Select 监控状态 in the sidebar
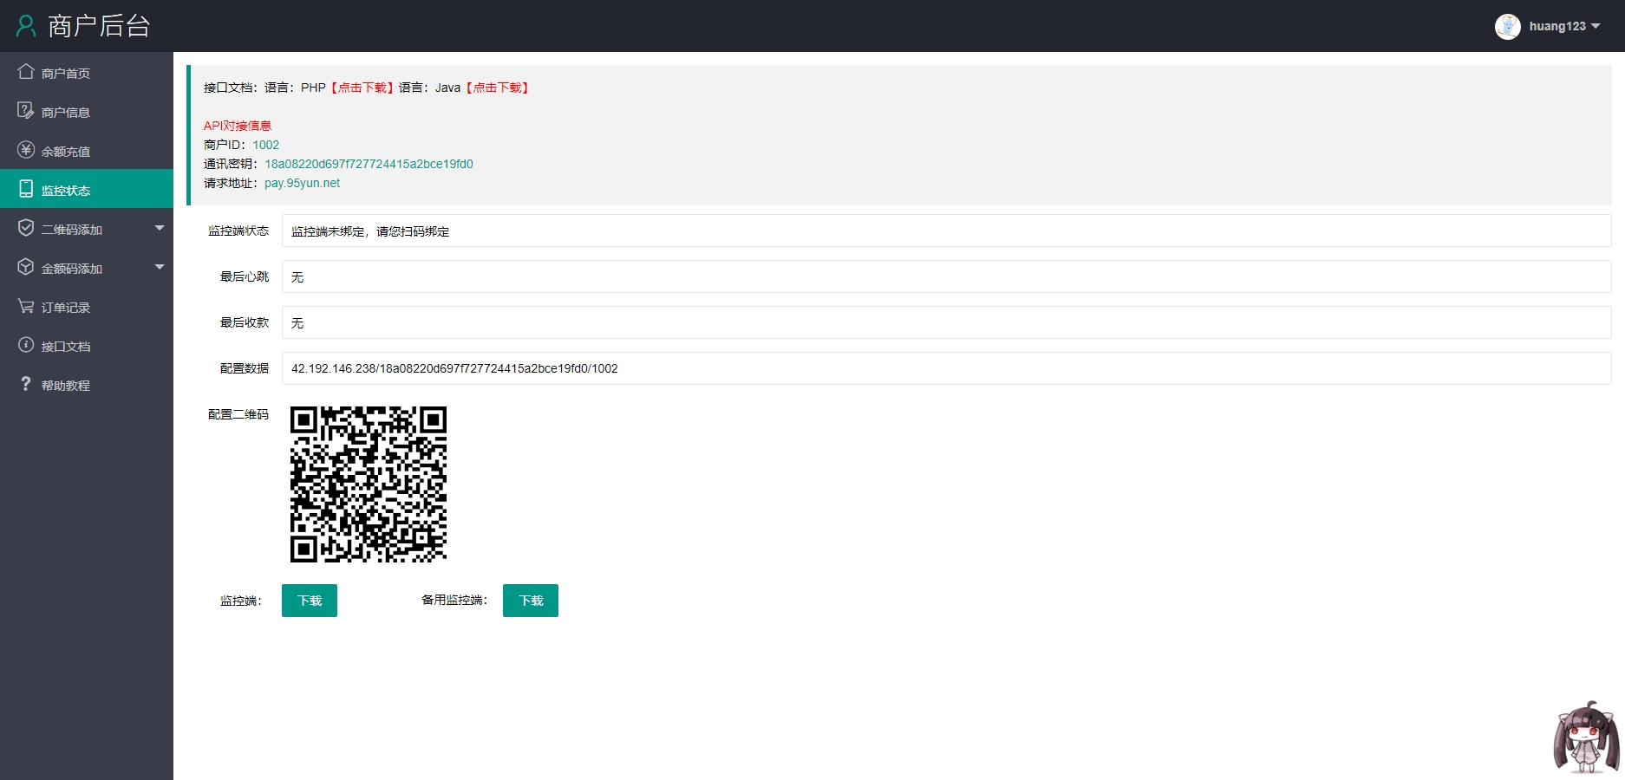 (87, 189)
